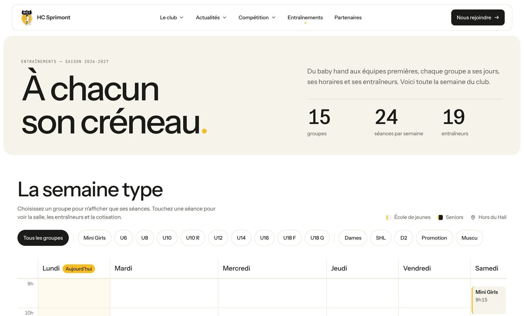Click the Mercredi column header
The height and width of the screenshot is (316, 524).
point(237,268)
